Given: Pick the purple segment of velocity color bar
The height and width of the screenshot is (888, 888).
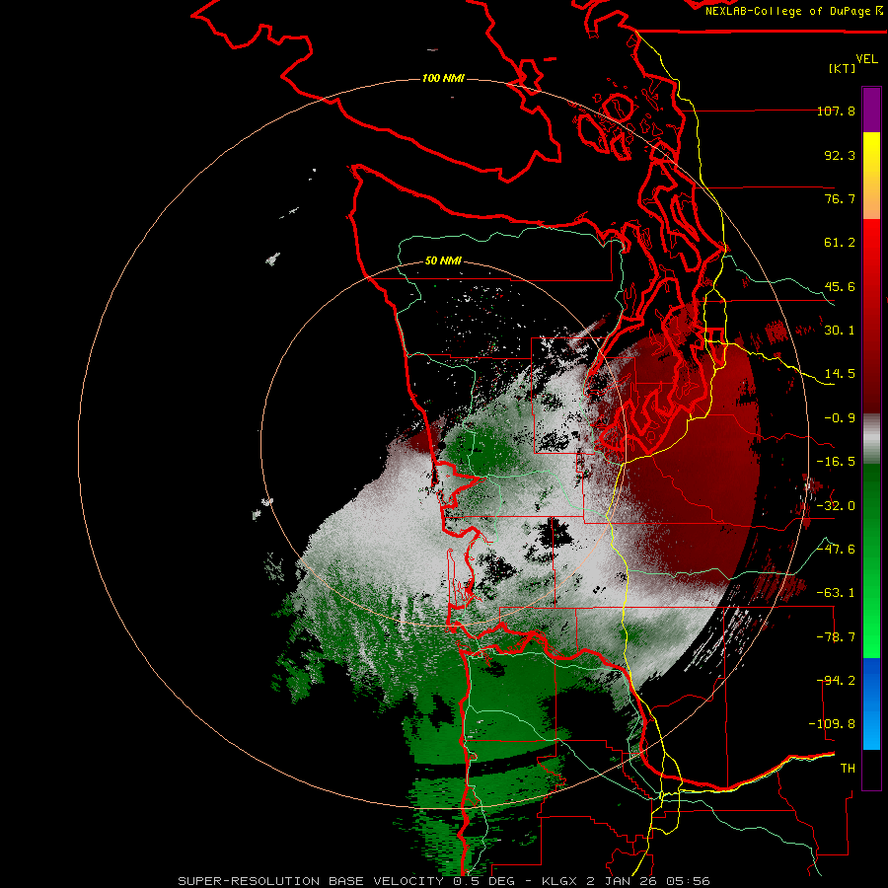Looking at the screenshot, I should 871,110.
